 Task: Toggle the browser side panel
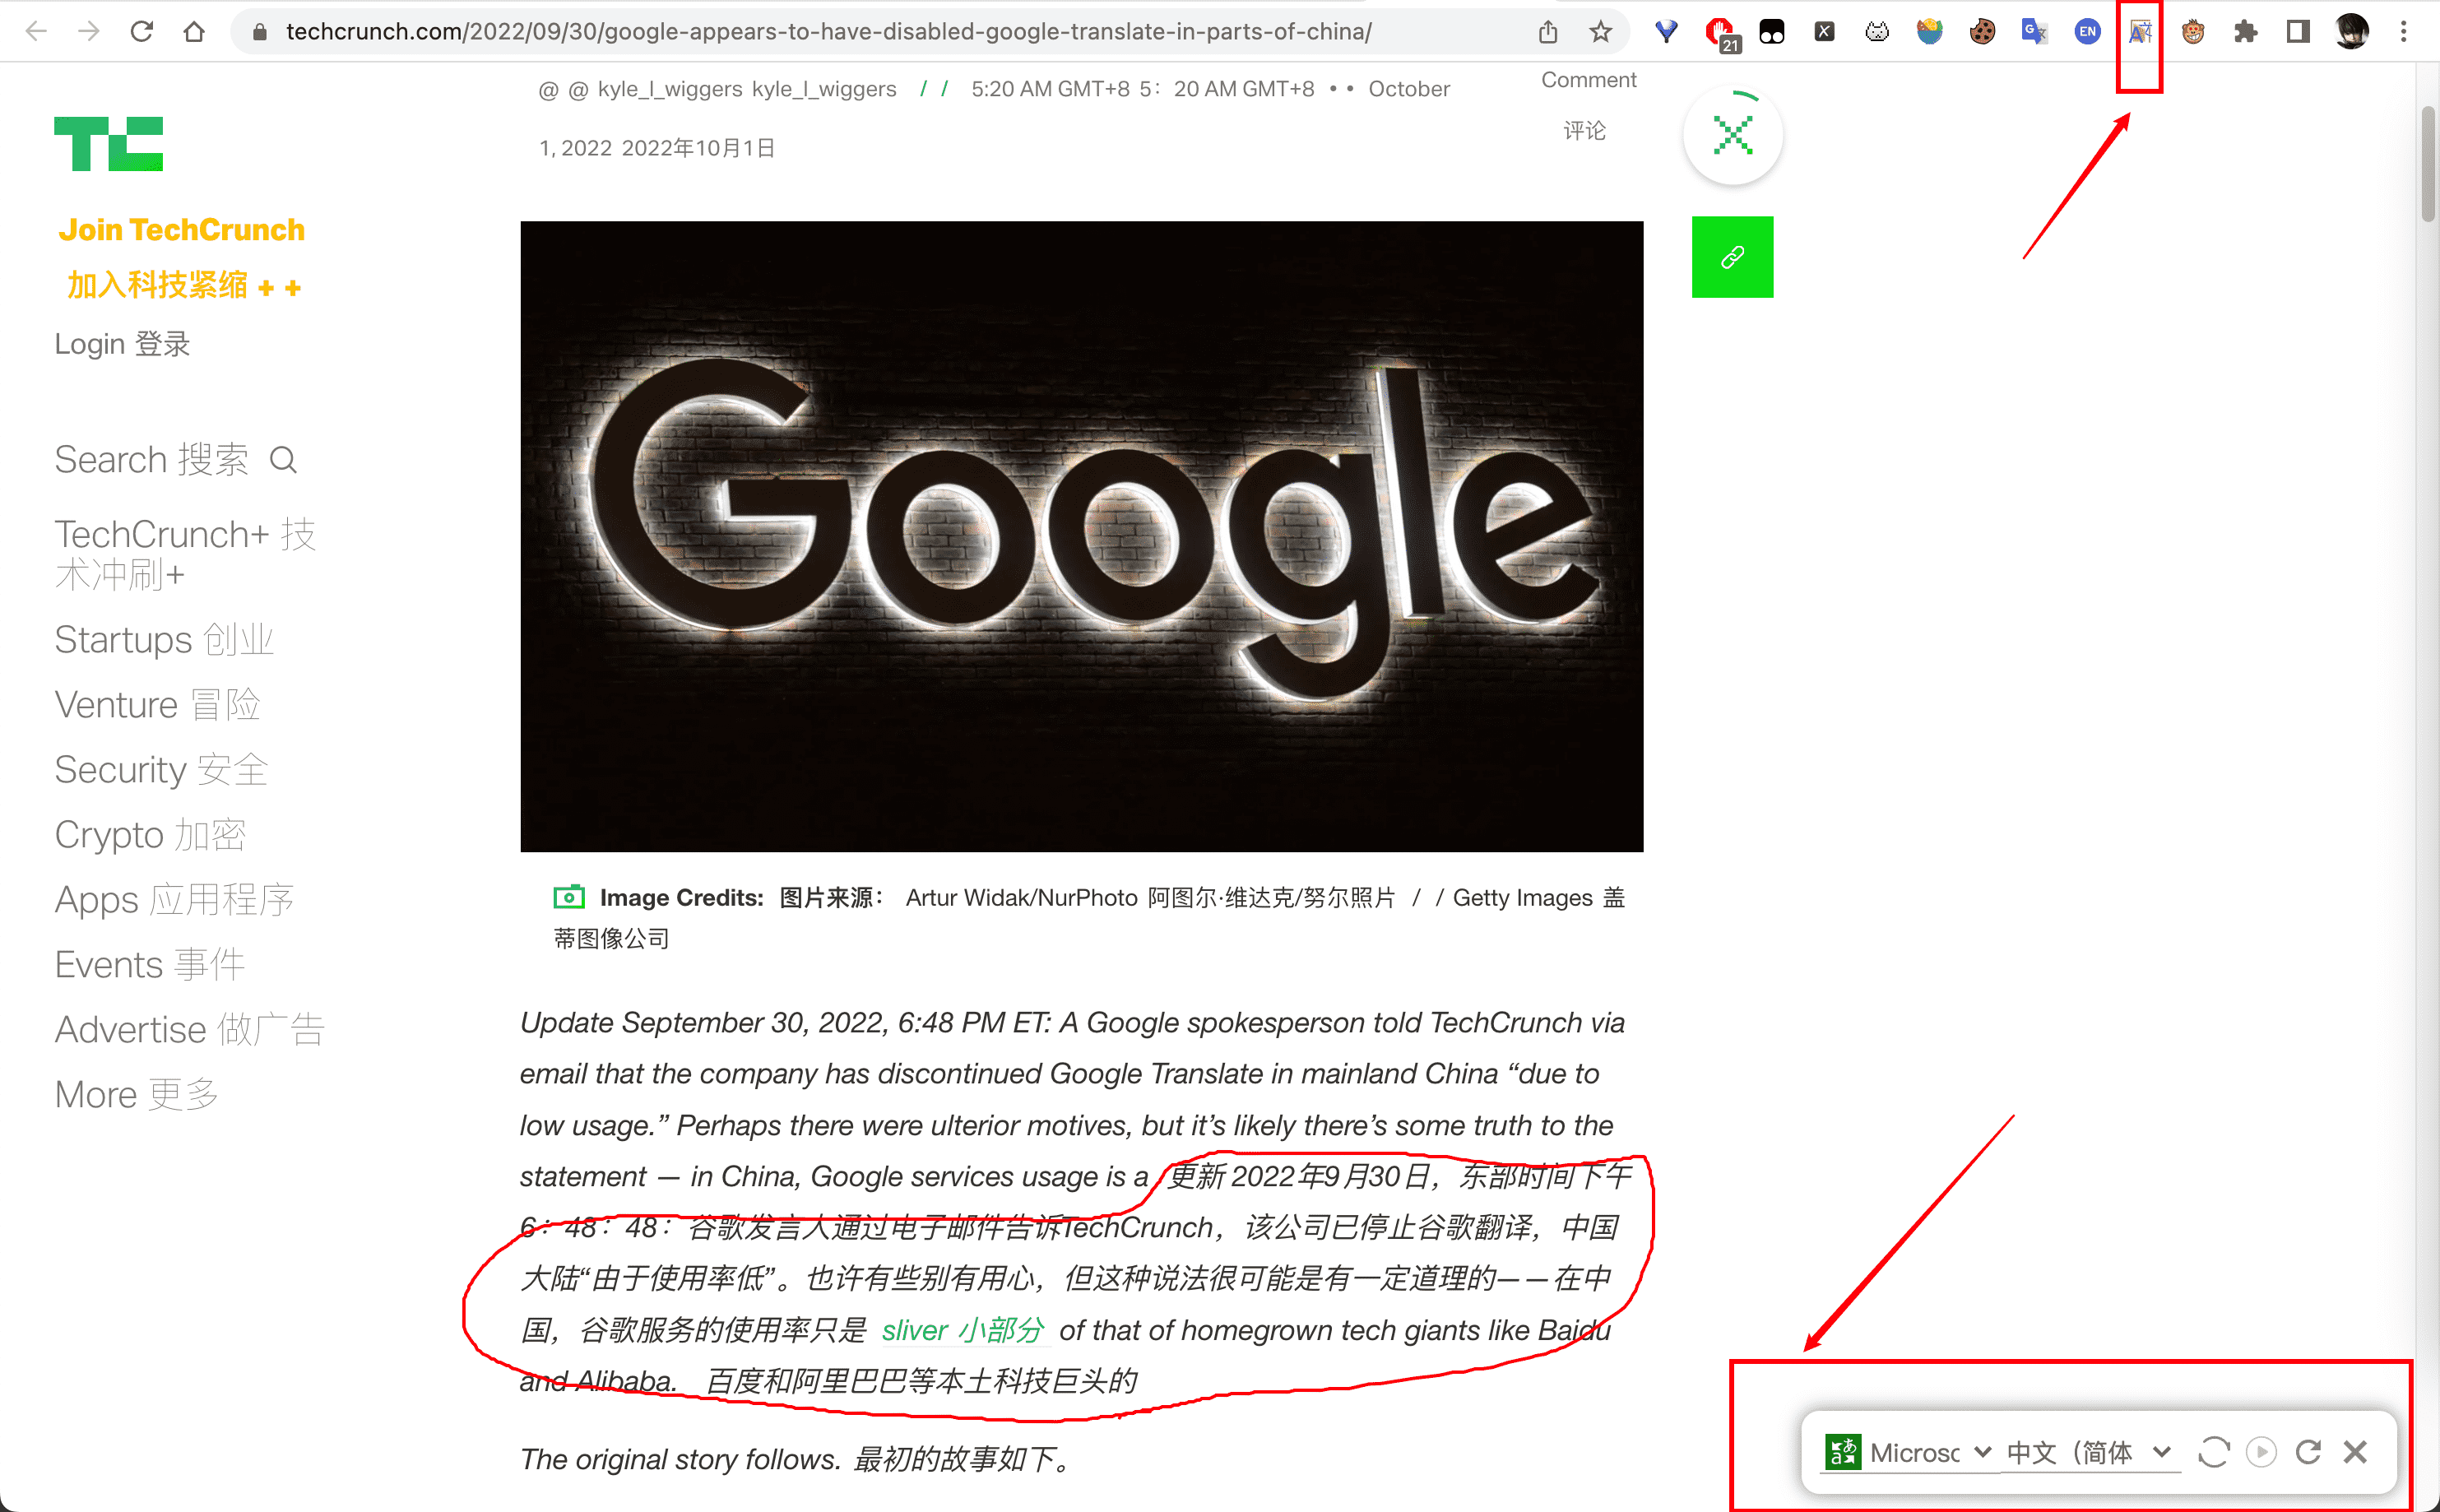click(2298, 31)
